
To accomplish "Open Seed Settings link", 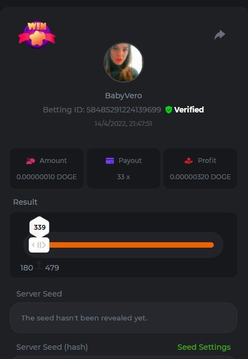I will click(204, 347).
